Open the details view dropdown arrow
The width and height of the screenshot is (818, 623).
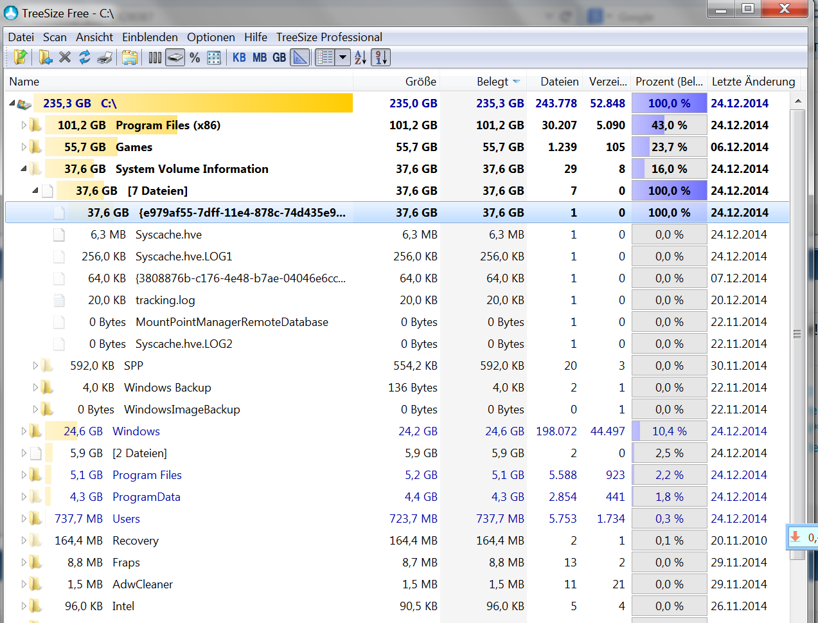343,57
